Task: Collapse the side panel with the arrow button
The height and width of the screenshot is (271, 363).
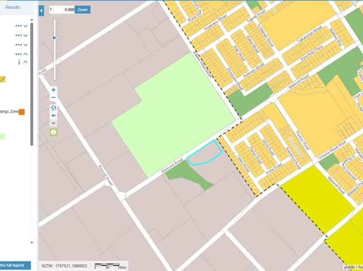Action: click(41, 11)
